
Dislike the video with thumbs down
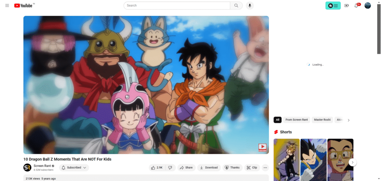(170, 168)
